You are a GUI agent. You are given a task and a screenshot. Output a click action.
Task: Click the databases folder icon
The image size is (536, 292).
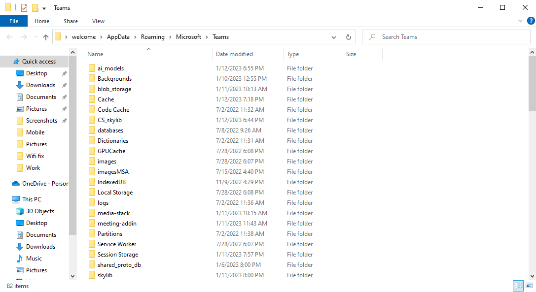pyautogui.click(x=92, y=130)
